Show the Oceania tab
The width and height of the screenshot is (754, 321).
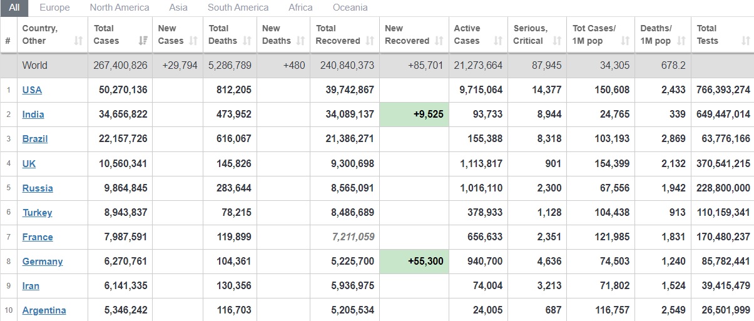(350, 8)
